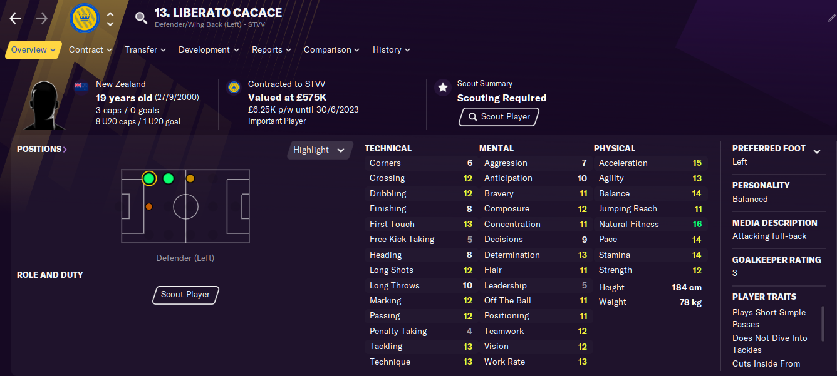This screenshot has width=837, height=376.
Task: Select the Defender Left position dot
Action: point(148,179)
